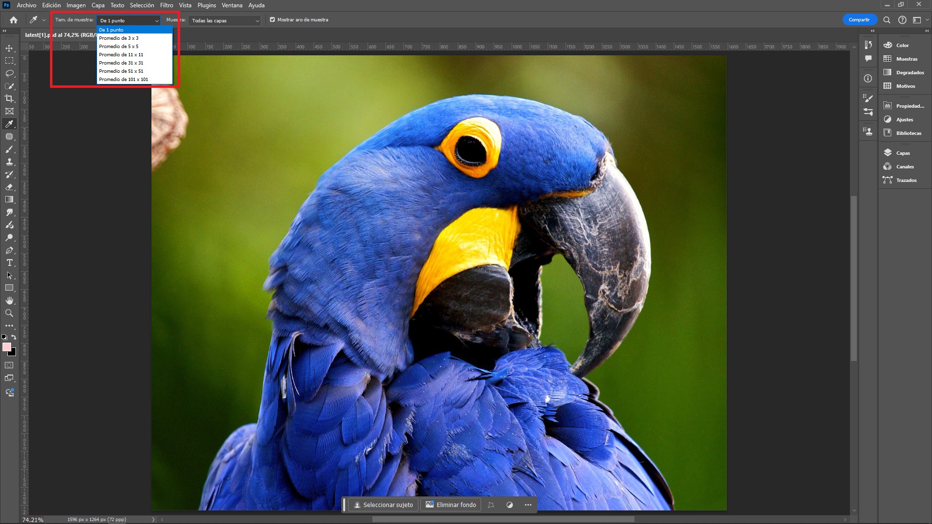Click Eliminar fondo button
Image resolution: width=932 pixels, height=524 pixels.
click(x=451, y=505)
